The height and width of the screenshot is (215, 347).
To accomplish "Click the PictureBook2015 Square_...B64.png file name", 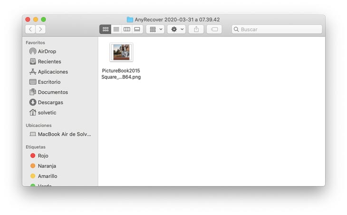I will [x=121, y=74].
